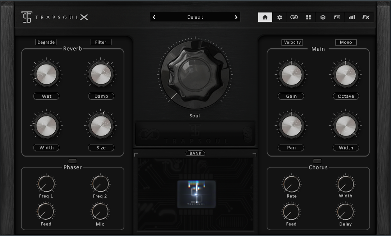Click the signal bars icon
Screen dimensions: 391x236
352,17
